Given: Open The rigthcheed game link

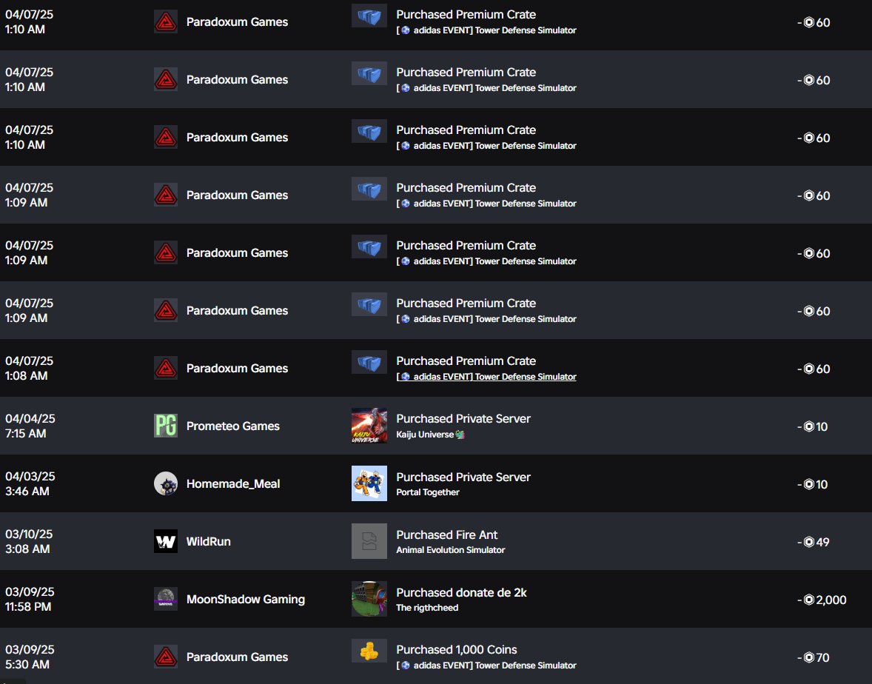Looking at the screenshot, I should [x=427, y=608].
